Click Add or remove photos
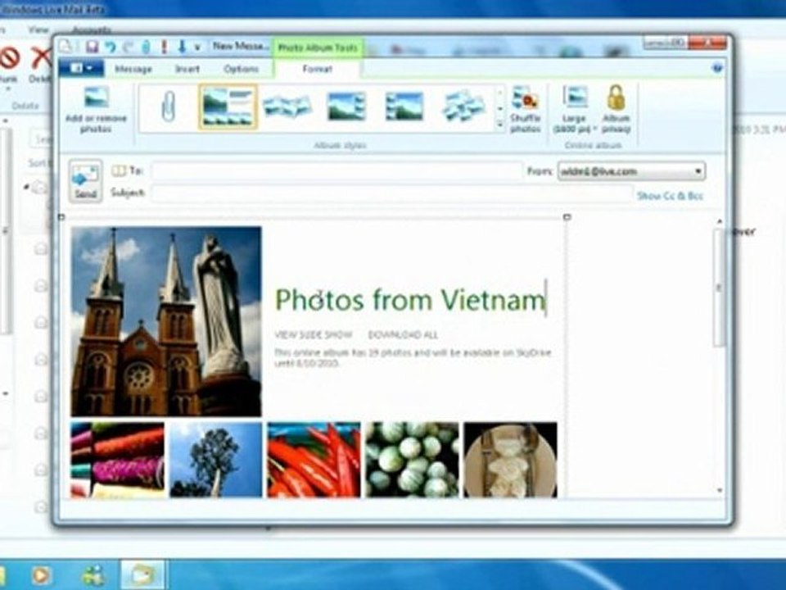The width and height of the screenshot is (786, 590). click(96, 111)
